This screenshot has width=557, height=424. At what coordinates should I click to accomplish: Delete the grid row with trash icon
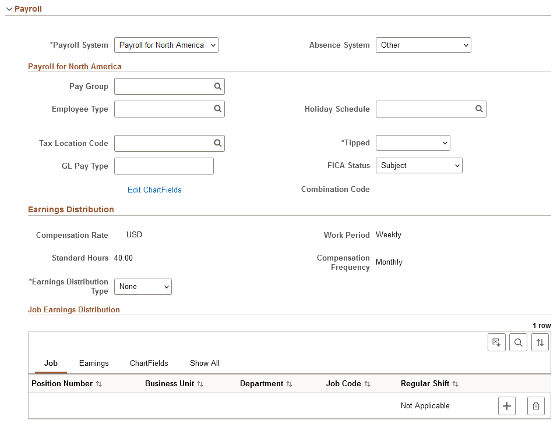[535, 405]
